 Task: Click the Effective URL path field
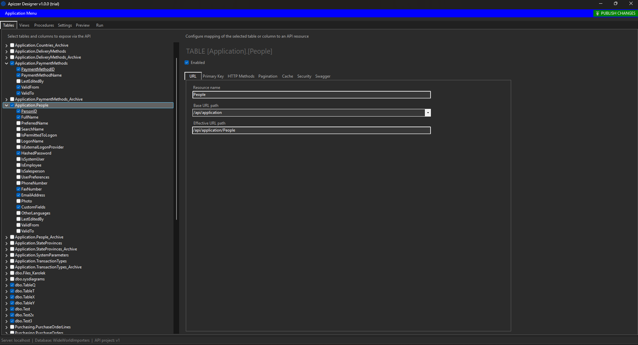pos(312,130)
